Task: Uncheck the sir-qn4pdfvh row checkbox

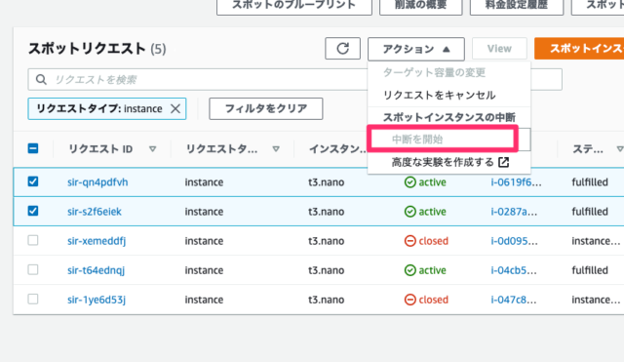Action: 33,181
